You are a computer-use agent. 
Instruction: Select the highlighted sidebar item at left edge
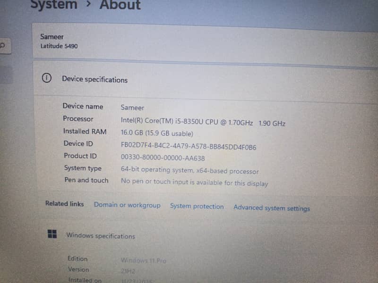6,75
